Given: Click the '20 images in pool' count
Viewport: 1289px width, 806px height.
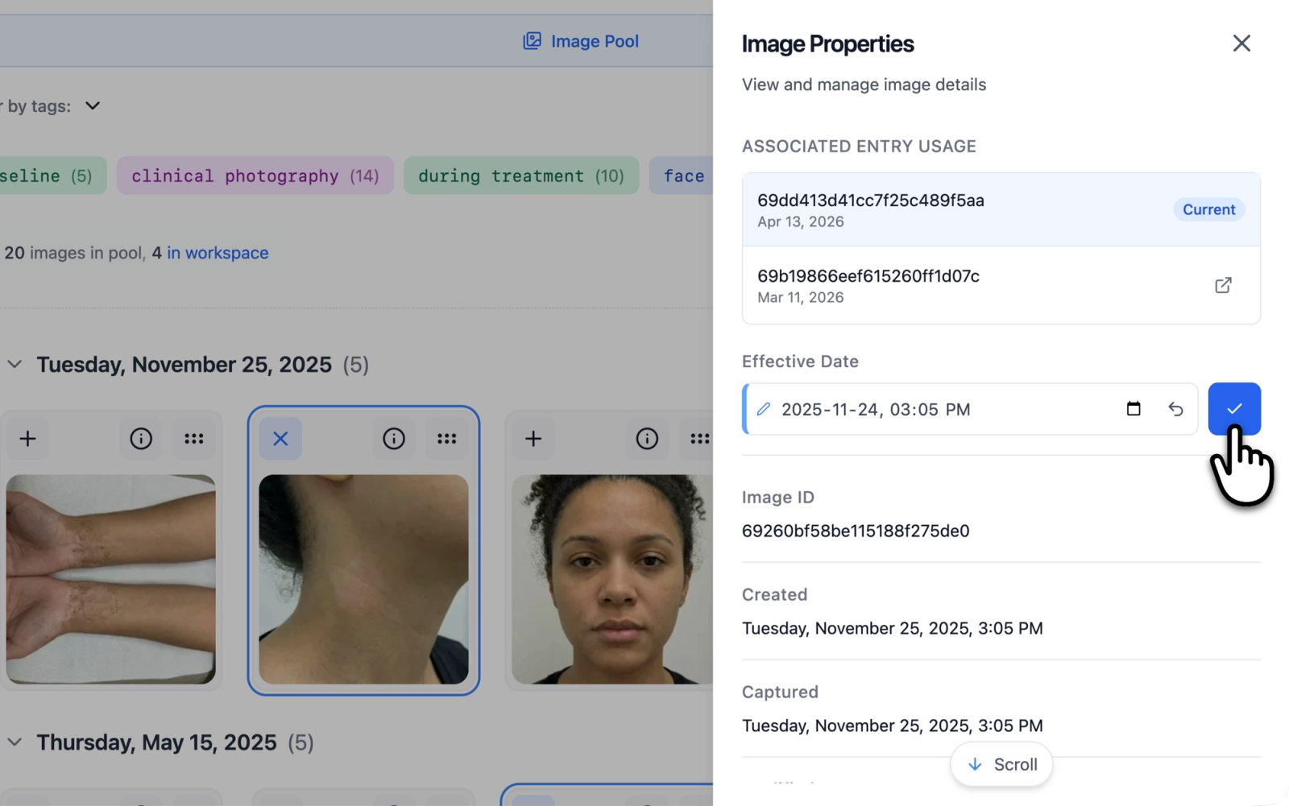Looking at the screenshot, I should point(75,253).
